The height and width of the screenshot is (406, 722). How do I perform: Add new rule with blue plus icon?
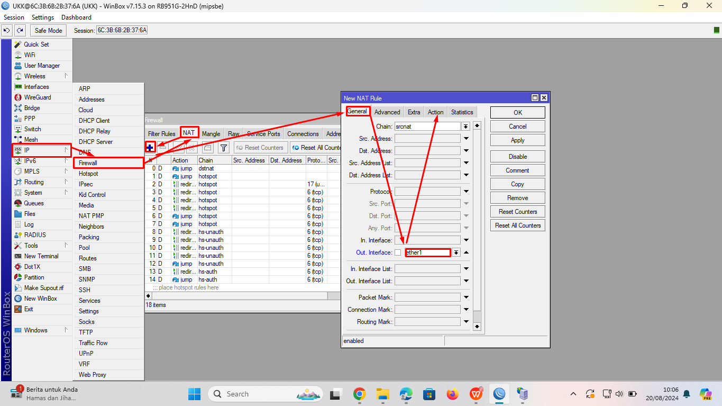tap(150, 148)
